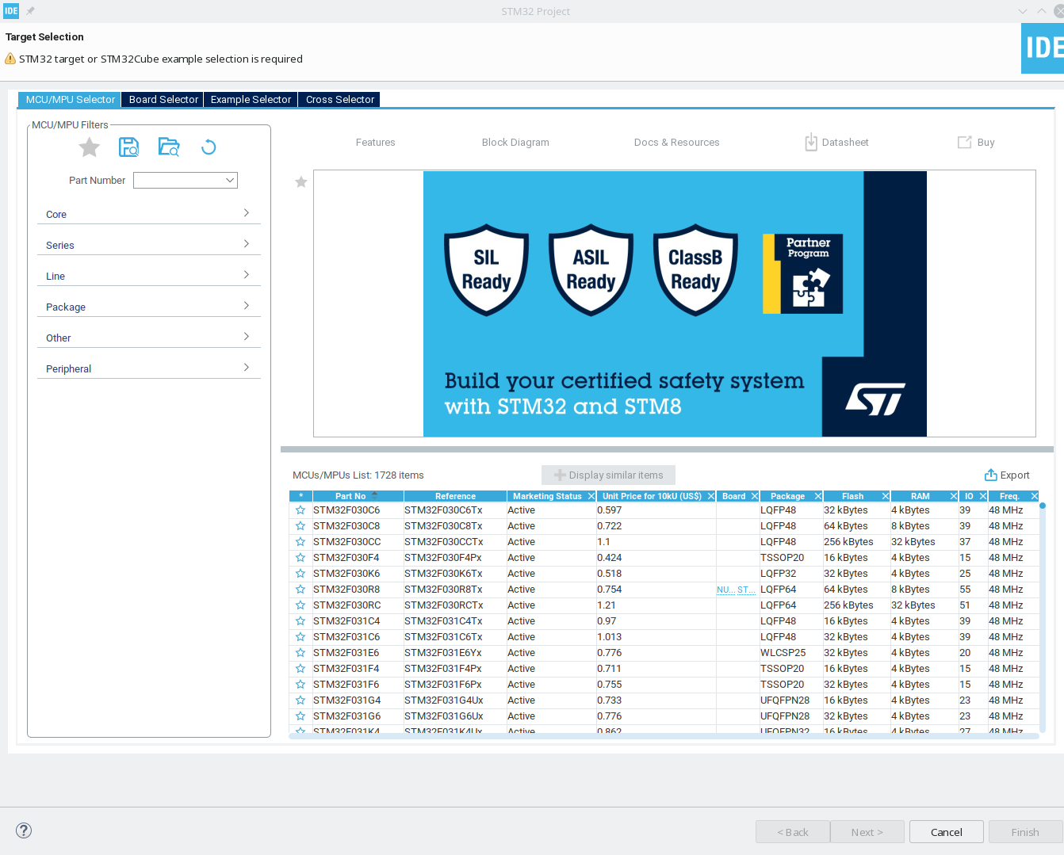Remove the Unit Price column via its X
Viewport: 1064px width, 855px height.
(x=711, y=496)
